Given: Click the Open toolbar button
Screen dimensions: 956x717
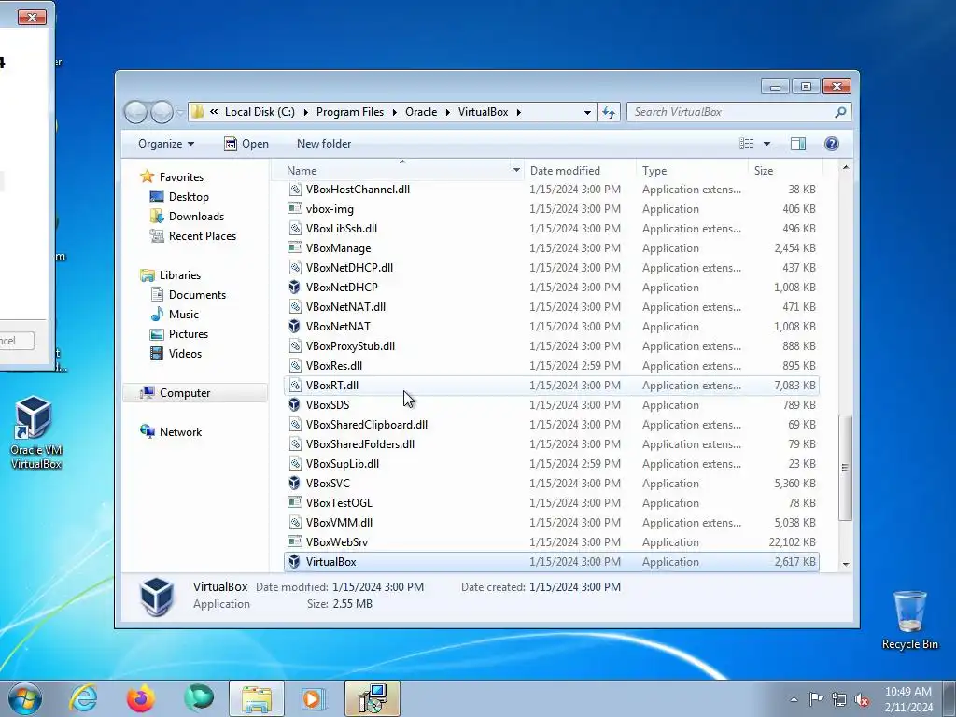Looking at the screenshot, I should [246, 143].
